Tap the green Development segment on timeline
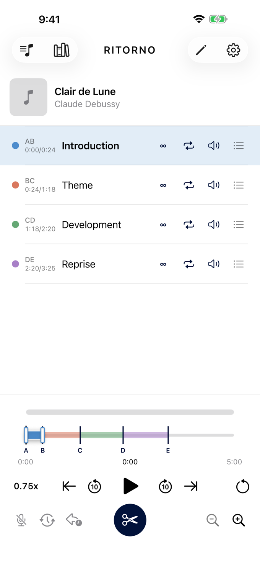The width and height of the screenshot is (260, 566). pos(101,435)
